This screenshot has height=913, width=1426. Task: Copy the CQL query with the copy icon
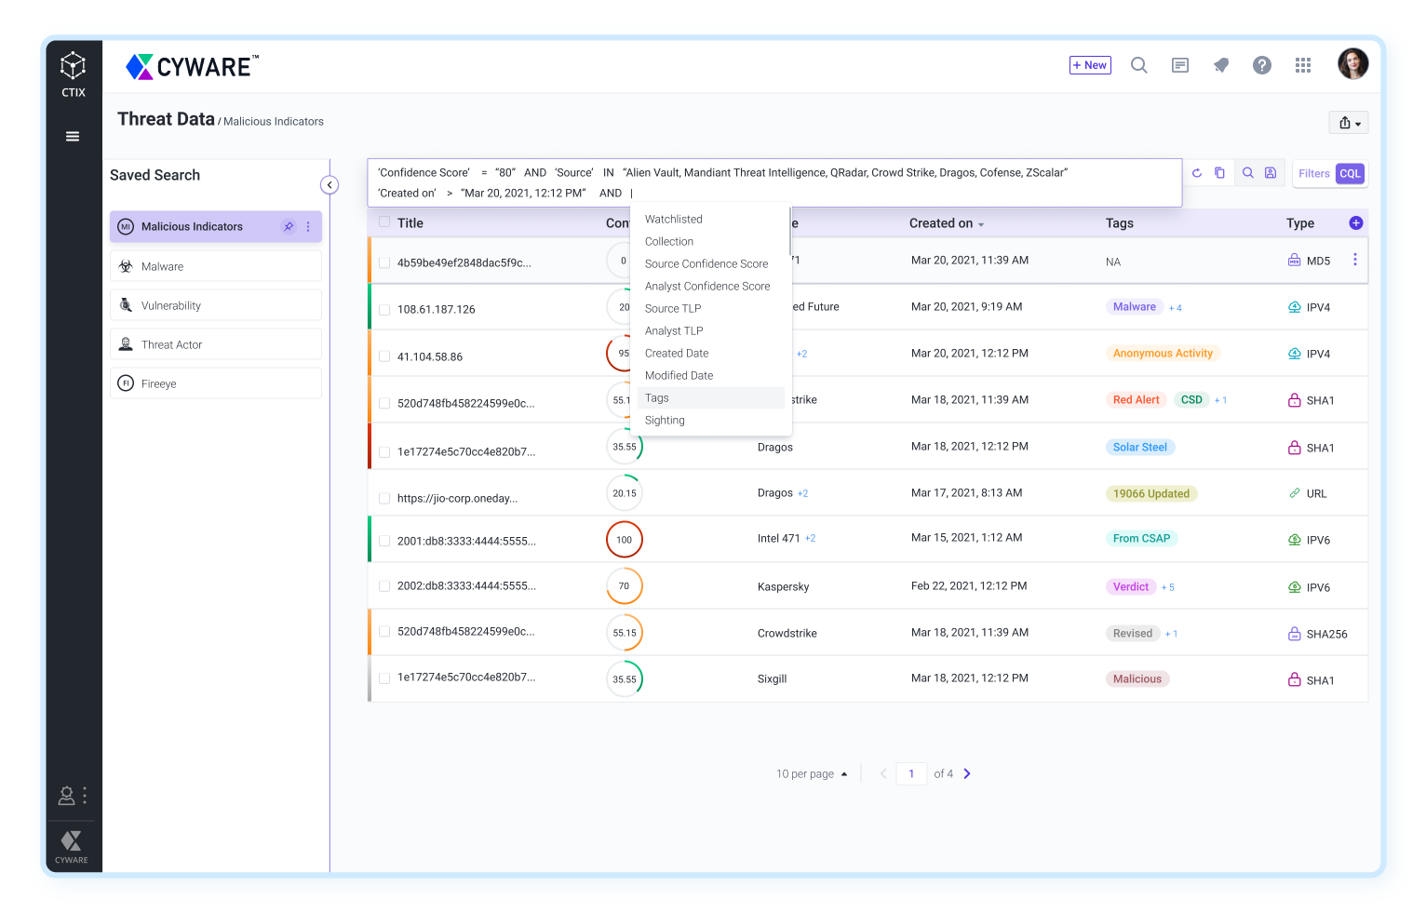pyautogui.click(x=1219, y=173)
